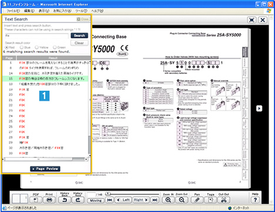The width and height of the screenshot is (275, 212).
Task: Go back with History Back arrow
Action: coord(65,200)
